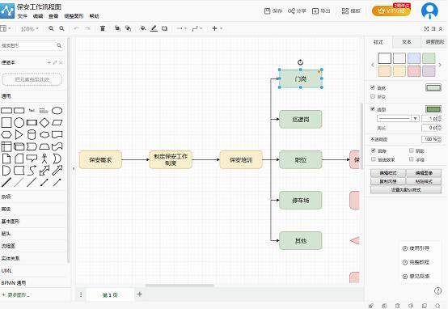Open the 查看 view menu

(53, 16)
